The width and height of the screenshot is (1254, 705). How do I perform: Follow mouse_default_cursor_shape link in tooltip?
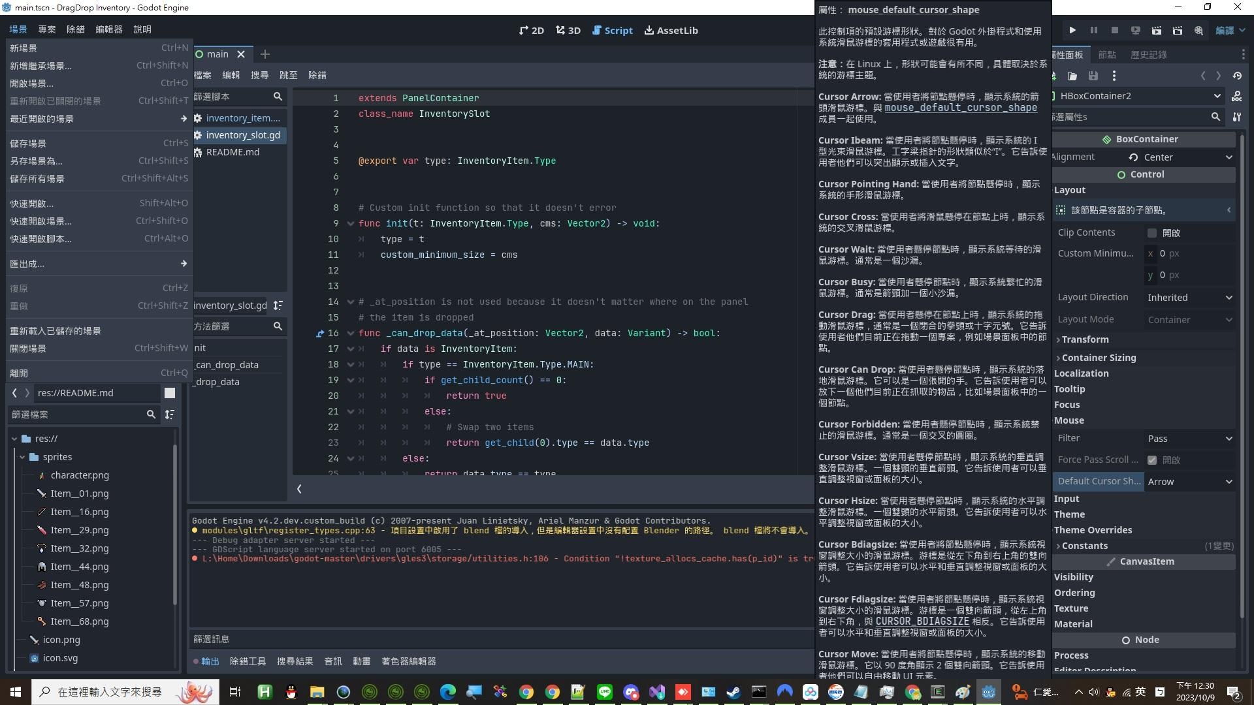960,108
